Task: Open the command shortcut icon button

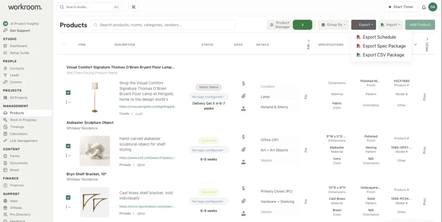Action: tap(134, 7)
